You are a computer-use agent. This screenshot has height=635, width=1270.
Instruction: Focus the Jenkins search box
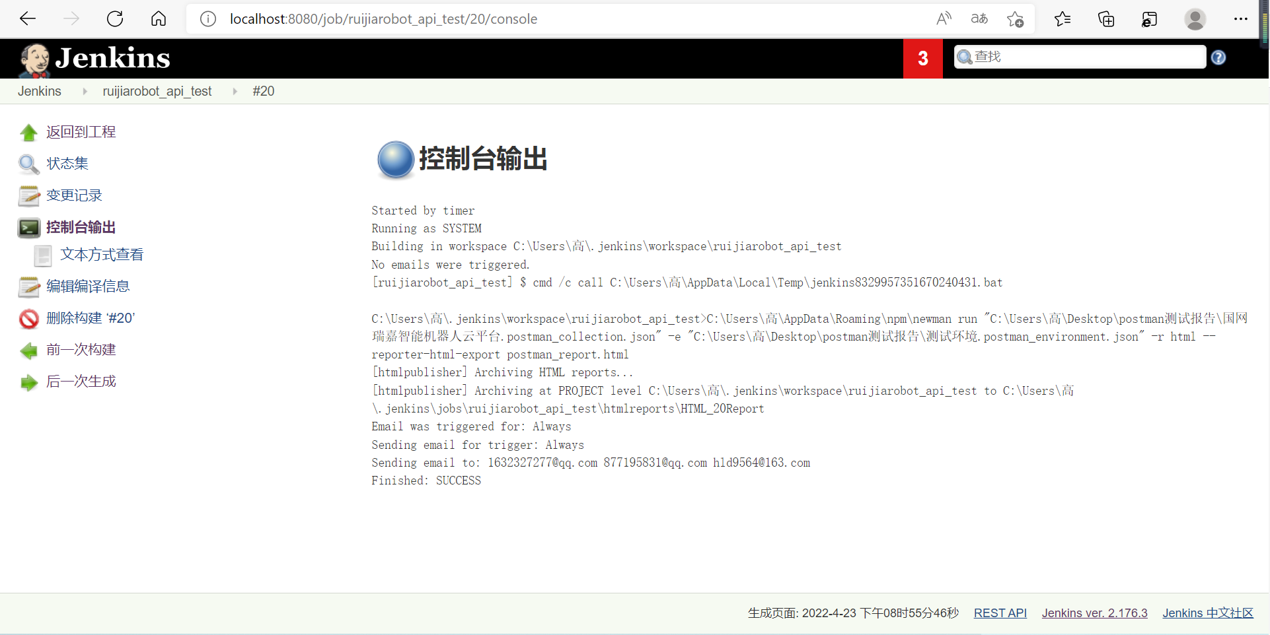tap(1080, 57)
